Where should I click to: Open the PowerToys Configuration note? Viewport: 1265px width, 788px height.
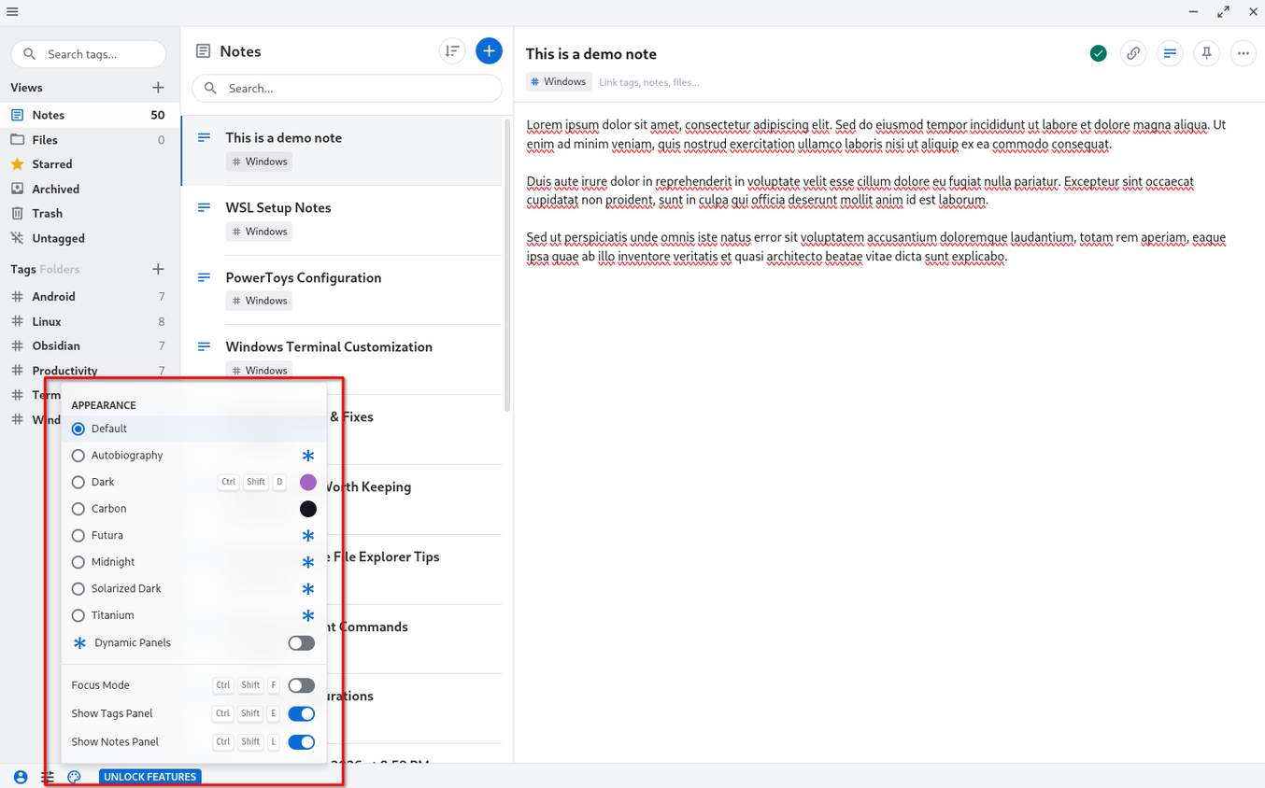tap(342, 289)
